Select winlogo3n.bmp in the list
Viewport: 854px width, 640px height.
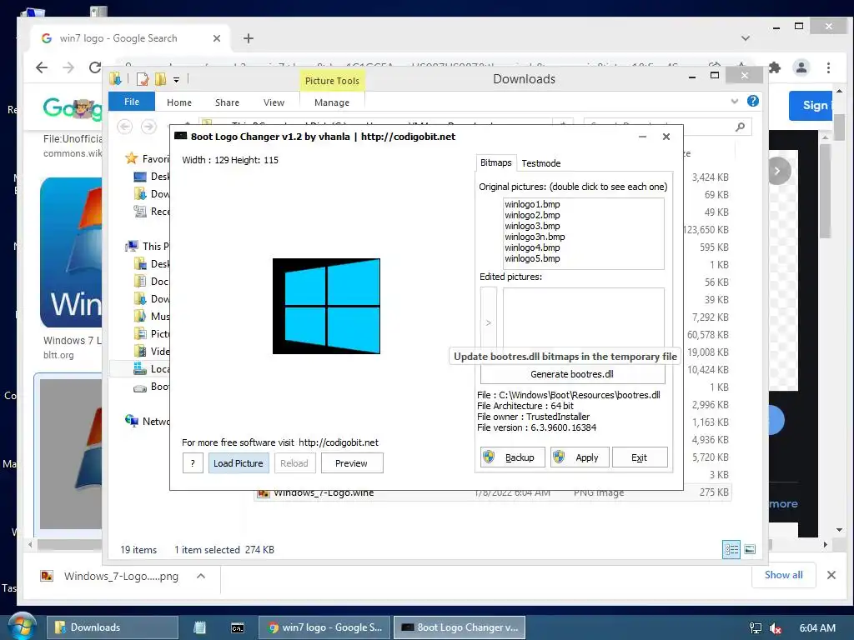coord(535,237)
